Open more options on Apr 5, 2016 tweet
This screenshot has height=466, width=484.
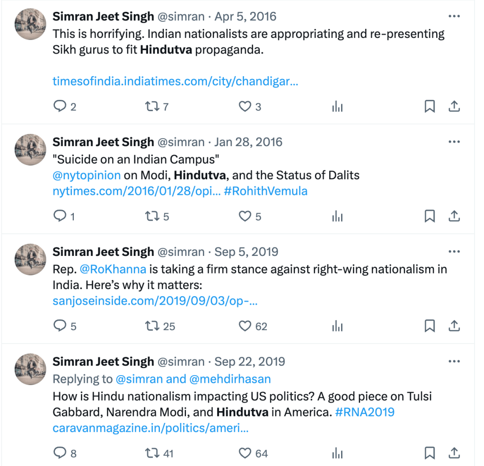pyautogui.click(x=454, y=17)
